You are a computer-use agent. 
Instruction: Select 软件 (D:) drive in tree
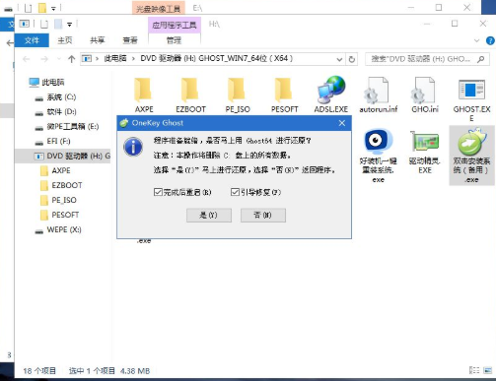55,111
